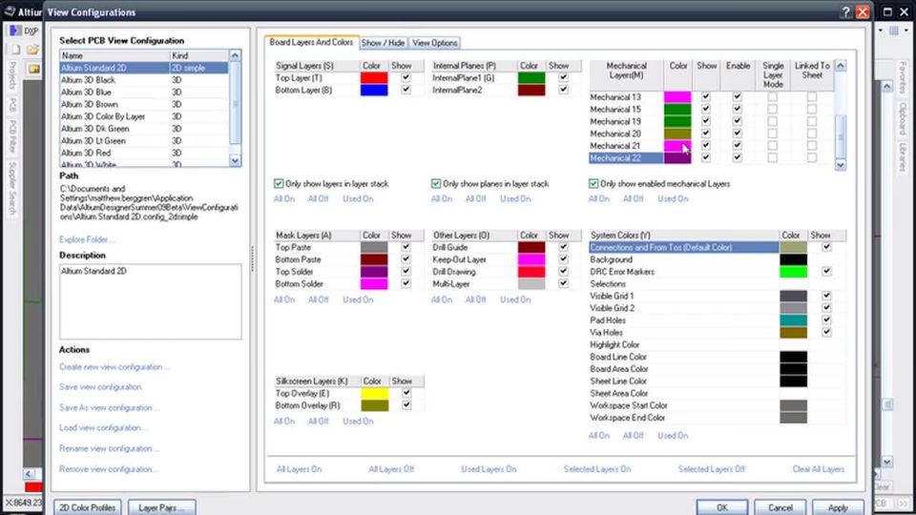Viewport: 916px width, 515px height.
Task: Click Selected Layers Off link
Action: [712, 469]
